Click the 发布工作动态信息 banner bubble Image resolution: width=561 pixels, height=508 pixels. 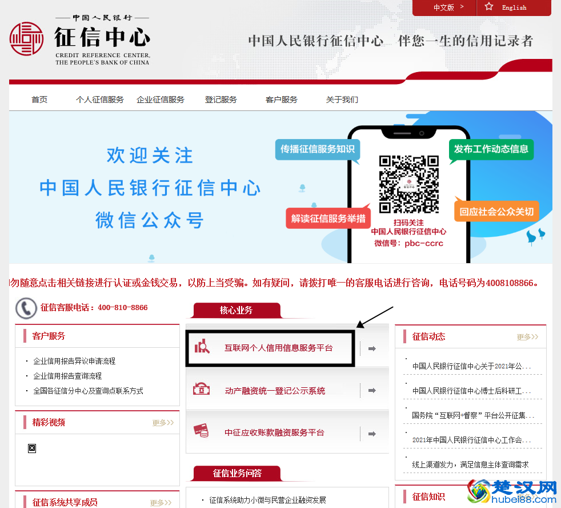[x=491, y=149]
